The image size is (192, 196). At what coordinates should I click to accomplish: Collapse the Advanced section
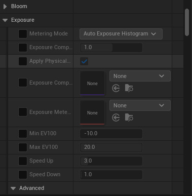click(x=13, y=188)
